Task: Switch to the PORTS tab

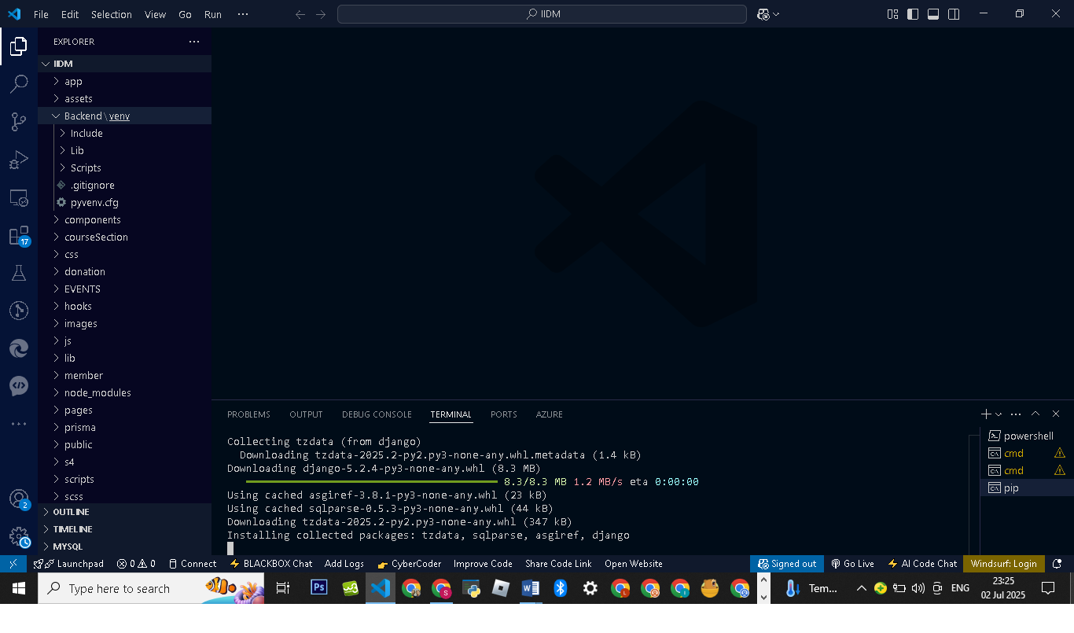Action: tap(504, 414)
